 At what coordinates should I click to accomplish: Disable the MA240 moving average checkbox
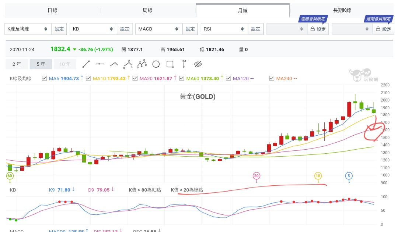272,78
